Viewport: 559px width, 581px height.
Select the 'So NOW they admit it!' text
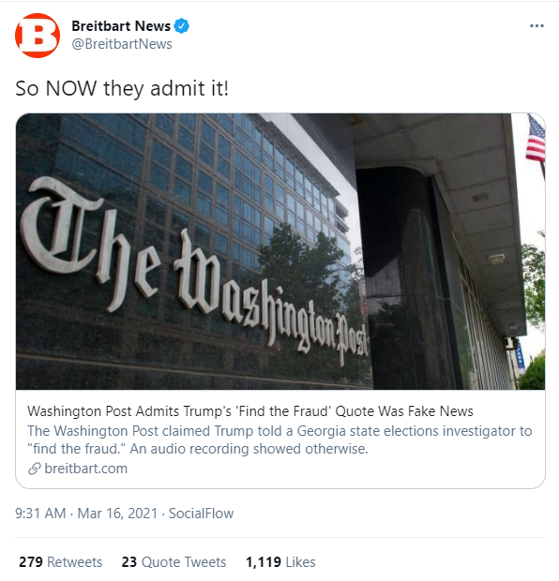122,89
